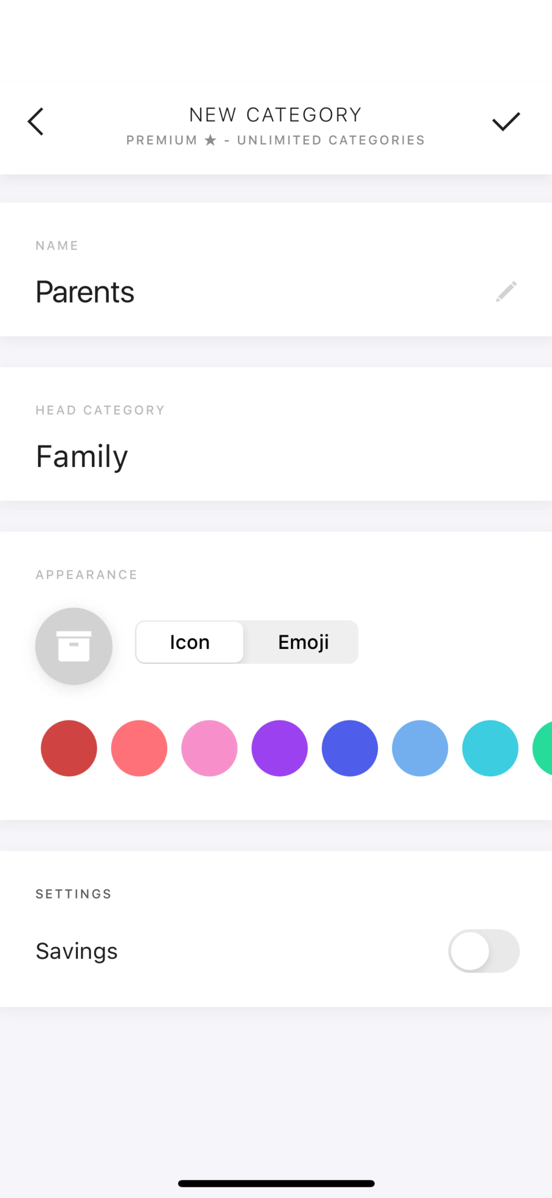Tap the Savings settings label
The height and width of the screenshot is (1198, 552).
point(77,951)
